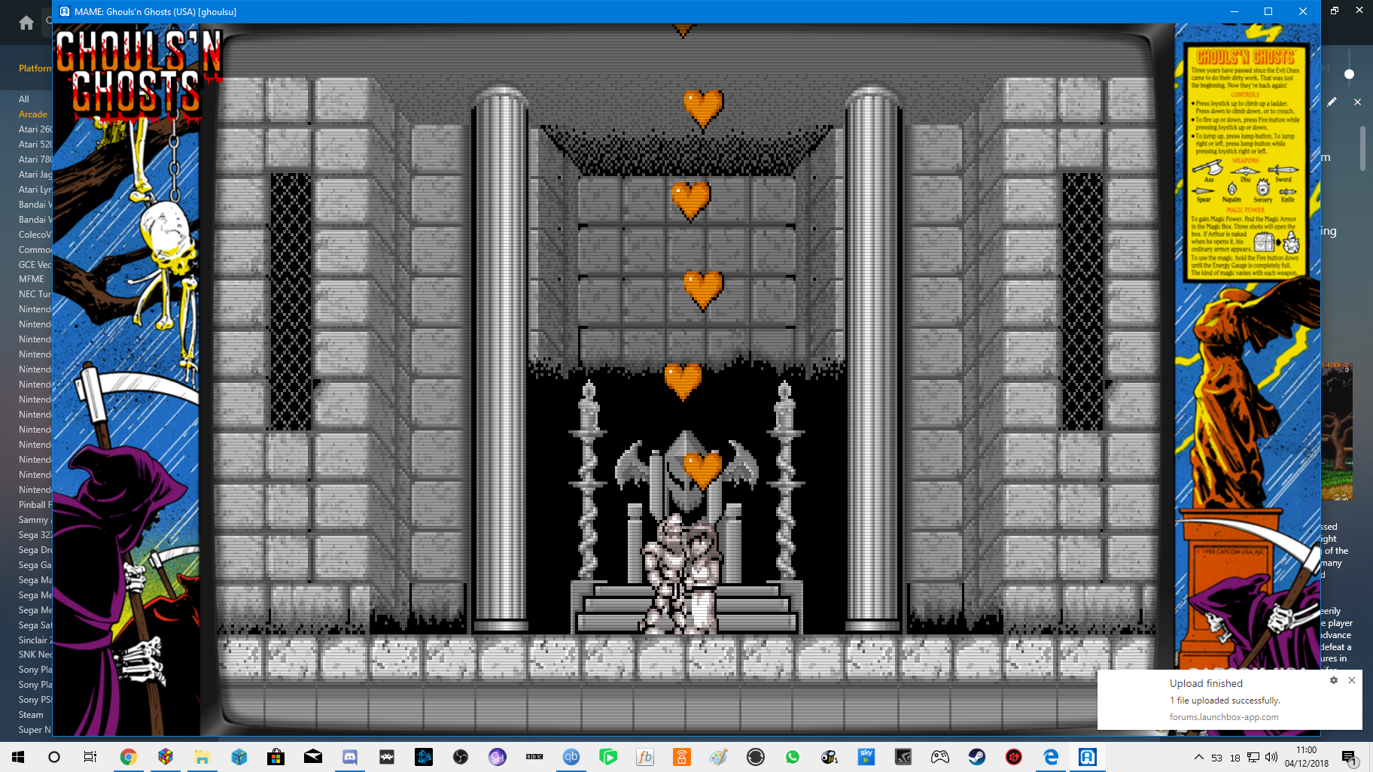Screen dimensions: 1373x772
Task: Launch Steam from the taskbar
Action: click(x=976, y=757)
